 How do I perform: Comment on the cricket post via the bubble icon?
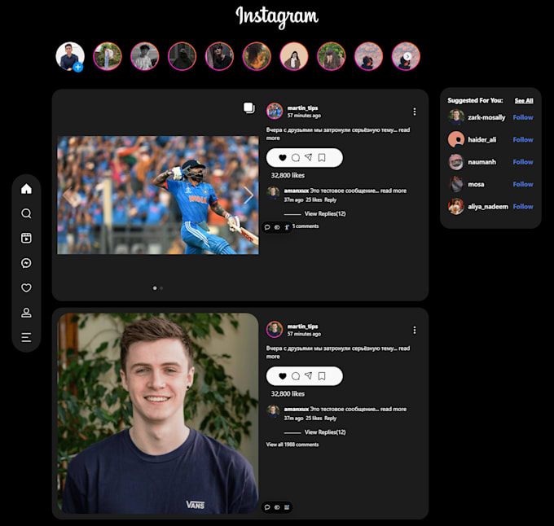click(x=296, y=158)
